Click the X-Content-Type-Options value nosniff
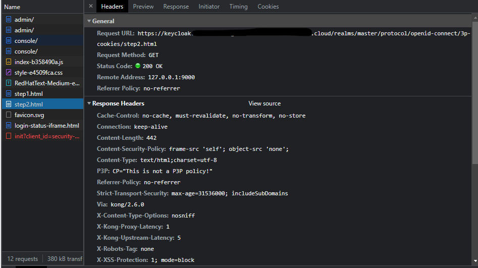Image resolution: width=478 pixels, height=268 pixels. tap(183, 216)
